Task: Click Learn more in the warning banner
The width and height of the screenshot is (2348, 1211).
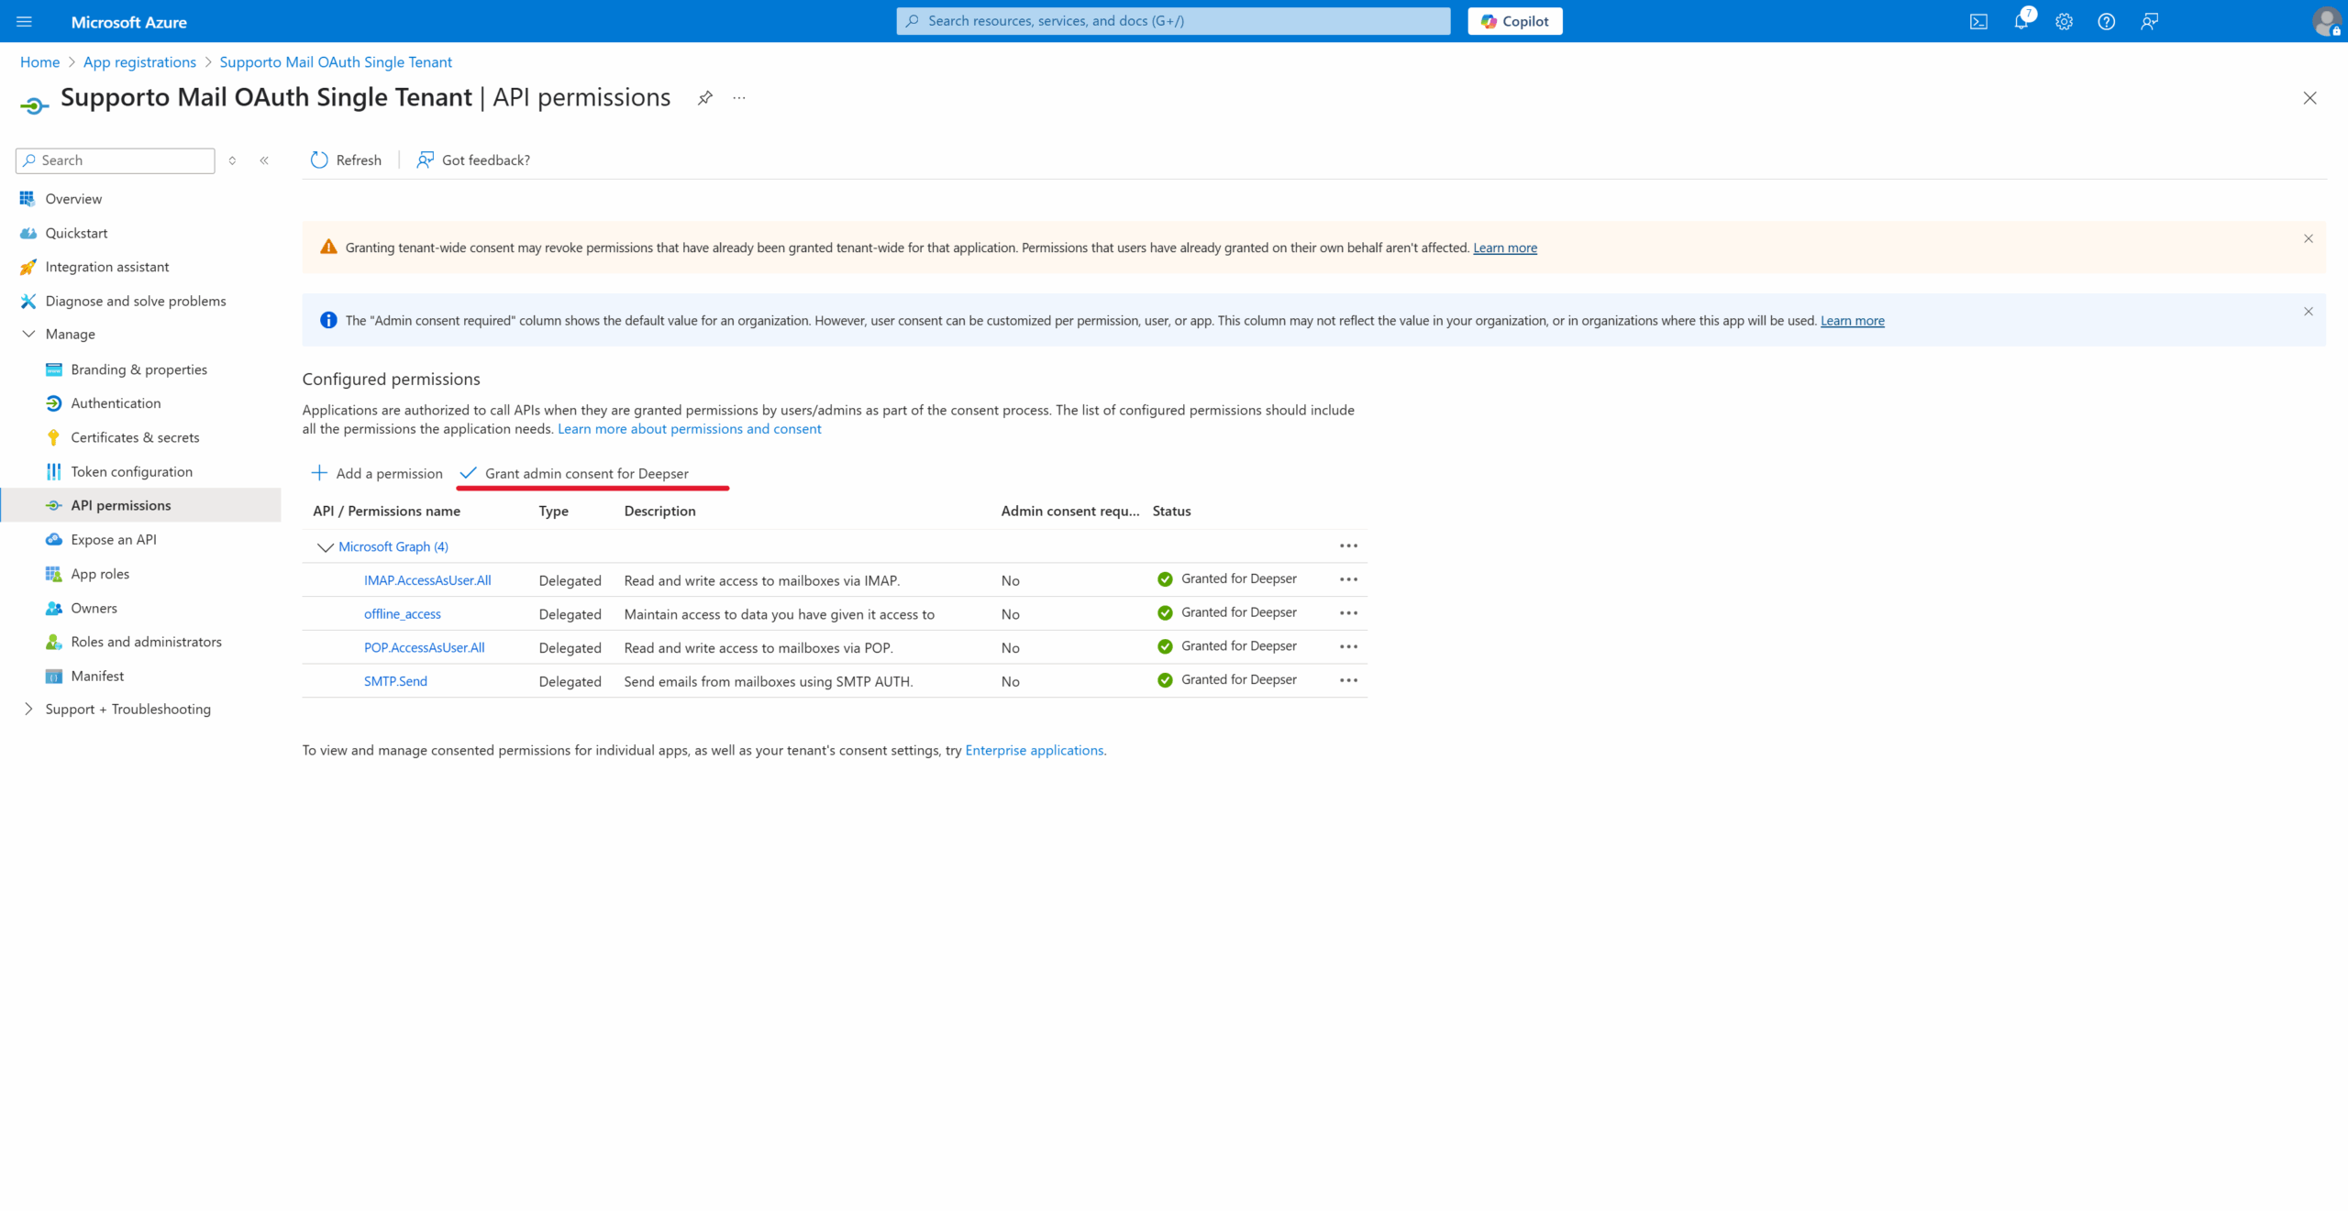Action: (1505, 248)
